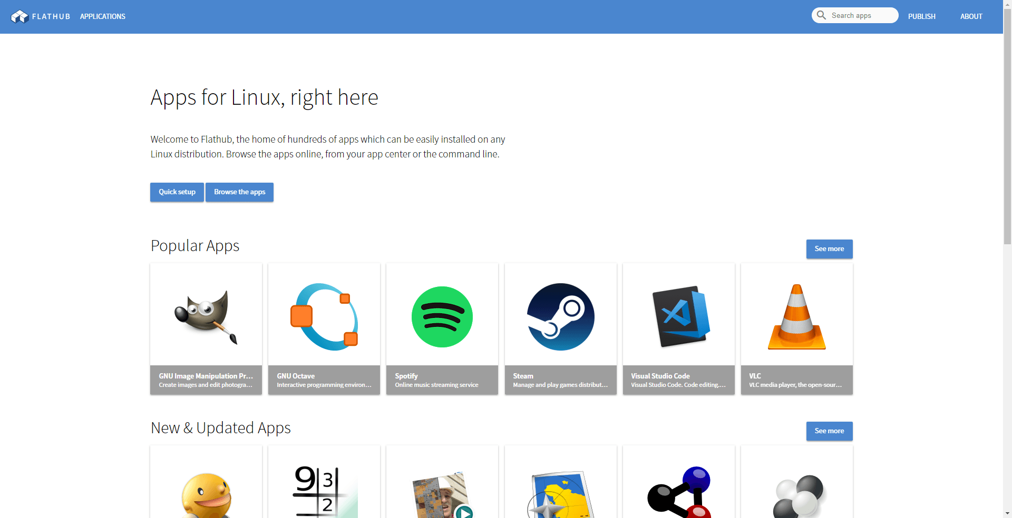
Task: Open the map and compass app
Action: [x=561, y=495]
